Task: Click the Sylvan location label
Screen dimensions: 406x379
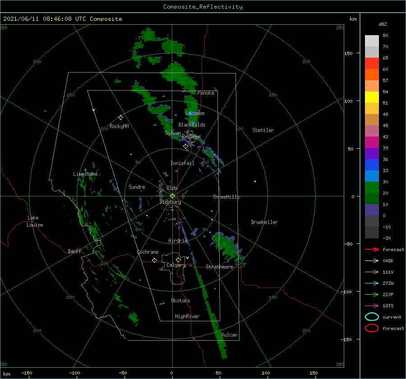Action: point(173,133)
